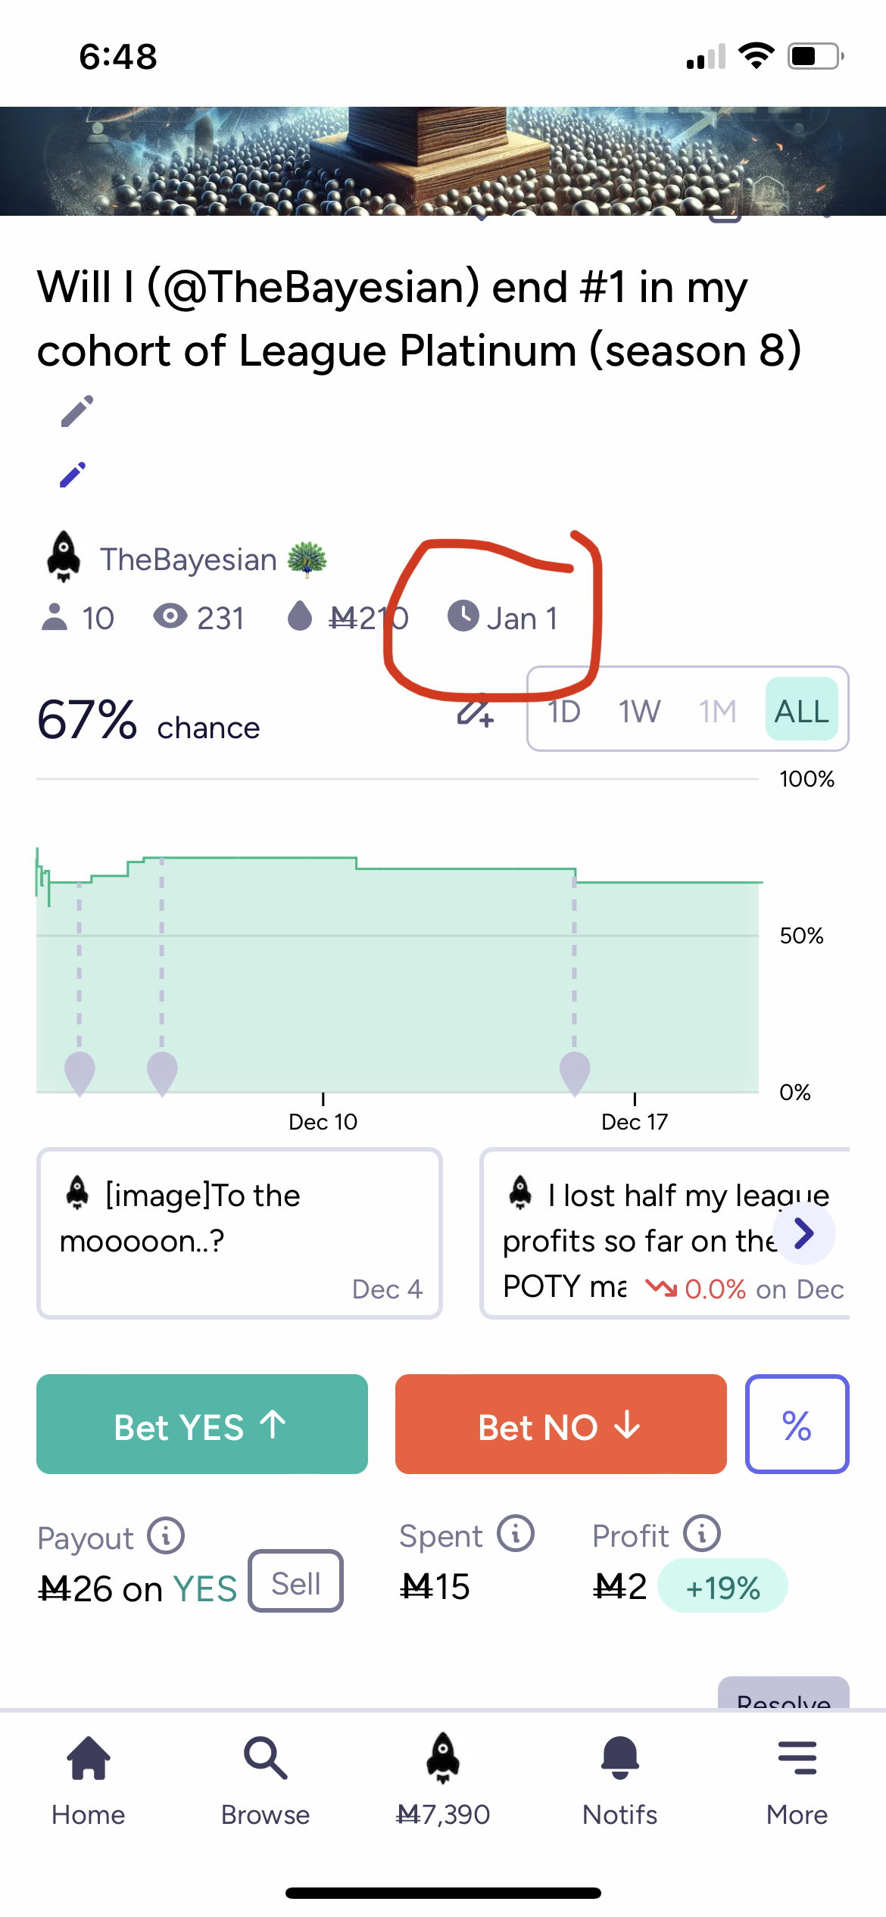Open the More hamburger menu
886x1917 pixels.
797,1756
